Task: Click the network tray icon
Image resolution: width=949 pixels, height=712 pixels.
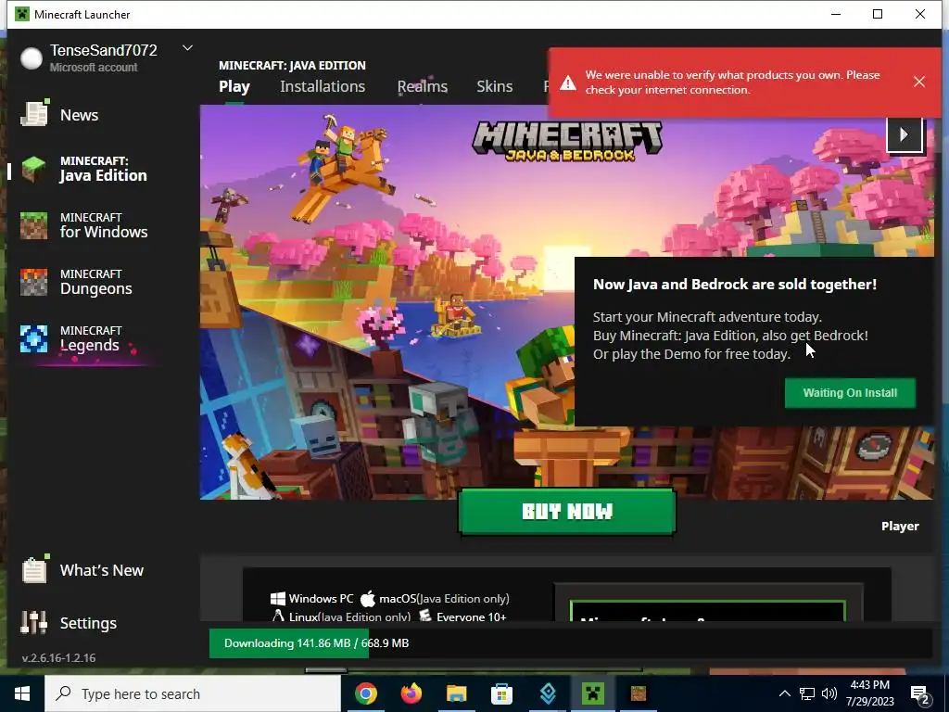Action: (x=807, y=693)
